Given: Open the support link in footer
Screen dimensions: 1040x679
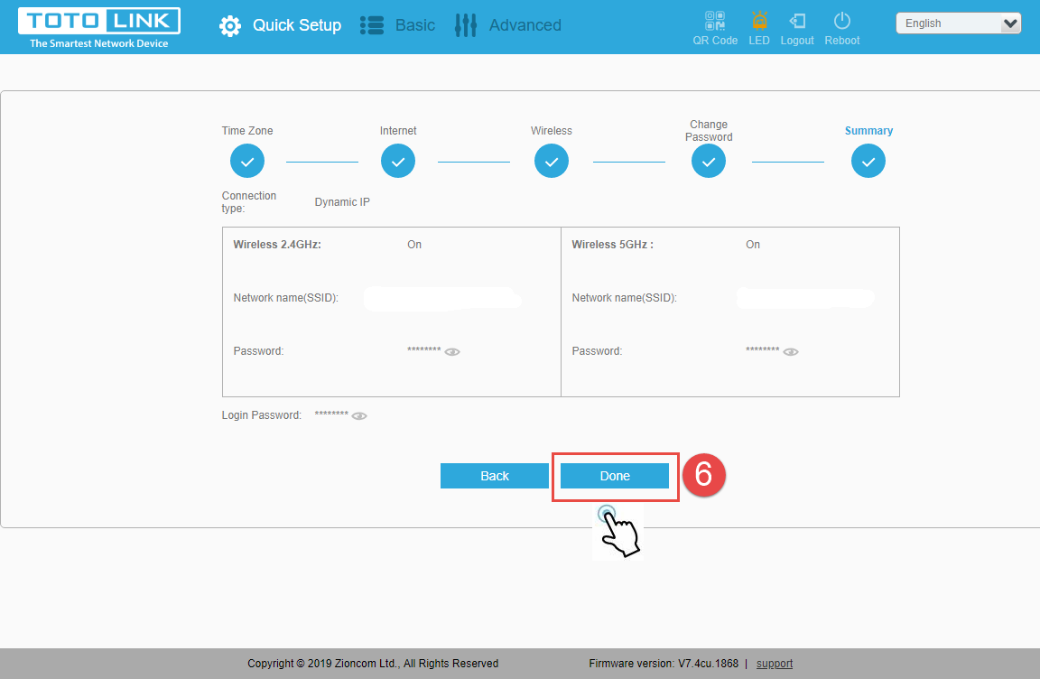Looking at the screenshot, I should click(x=775, y=664).
